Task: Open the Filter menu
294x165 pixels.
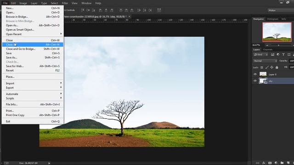Action: [65, 3]
